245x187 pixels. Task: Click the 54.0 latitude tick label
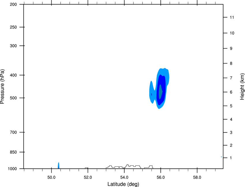(124, 178)
